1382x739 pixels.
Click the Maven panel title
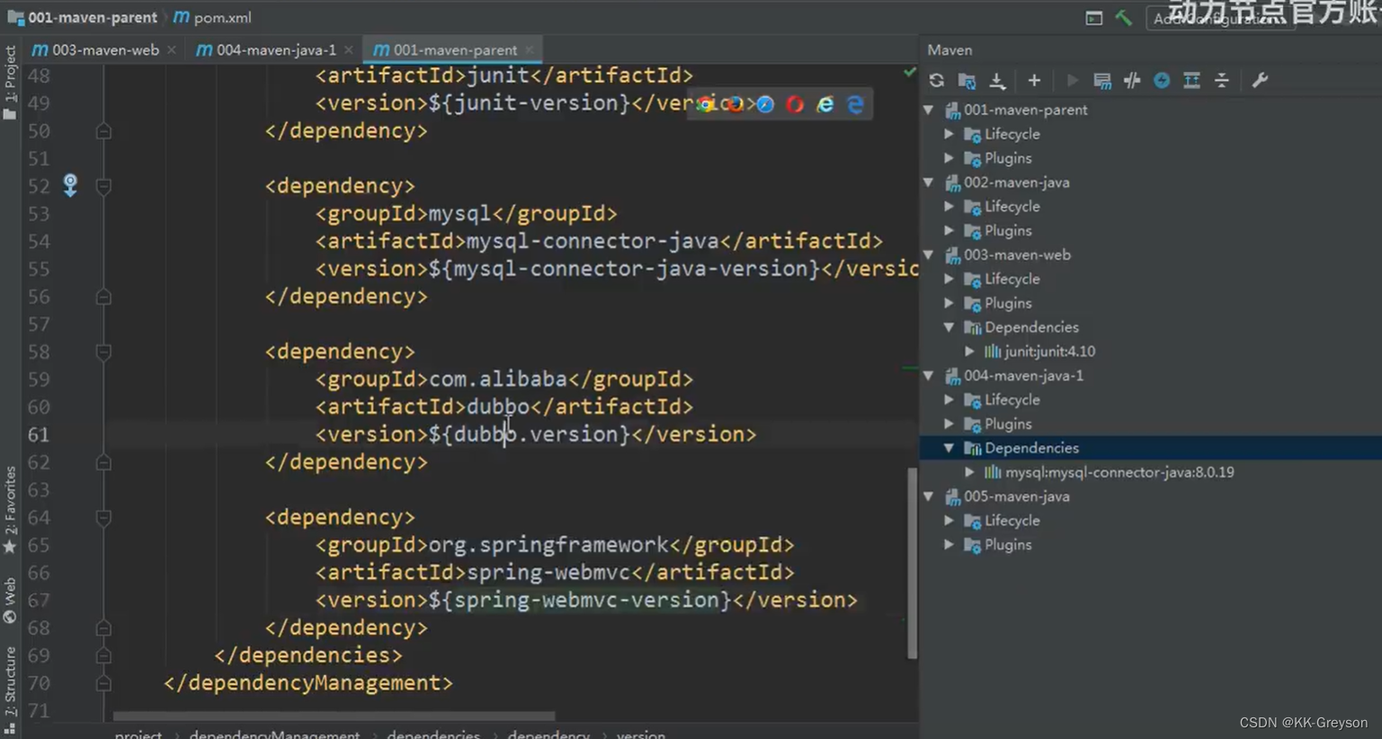pos(950,50)
